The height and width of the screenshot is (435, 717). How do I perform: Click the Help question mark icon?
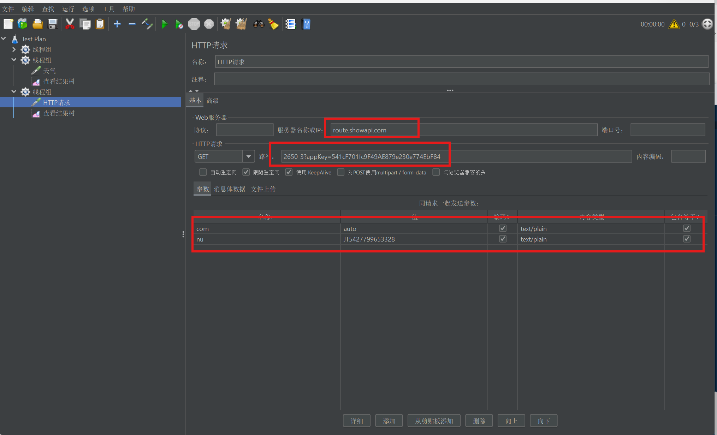tap(306, 24)
